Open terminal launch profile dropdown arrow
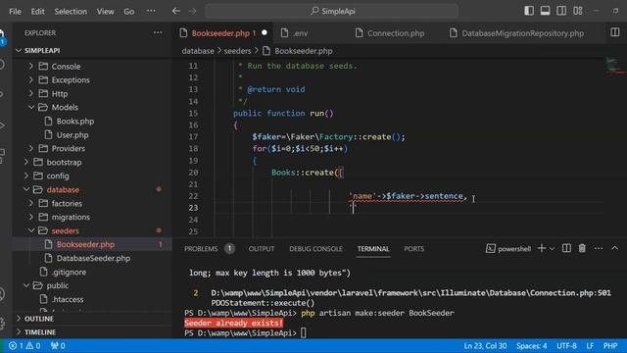 point(553,249)
